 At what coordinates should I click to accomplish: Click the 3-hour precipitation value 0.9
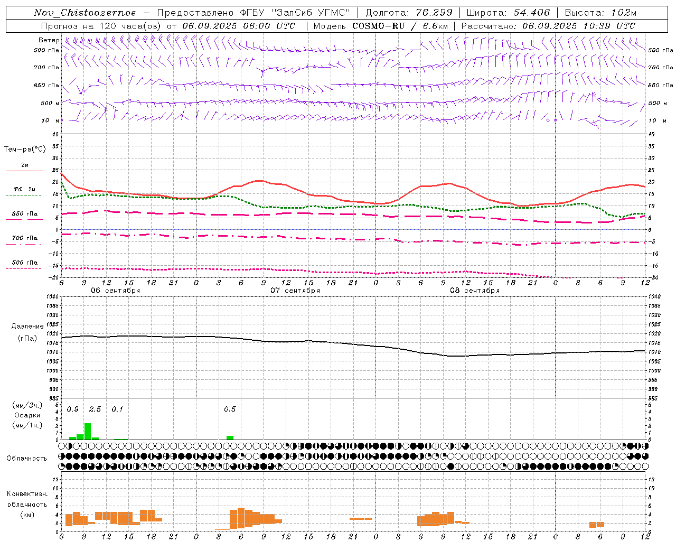[x=73, y=409]
